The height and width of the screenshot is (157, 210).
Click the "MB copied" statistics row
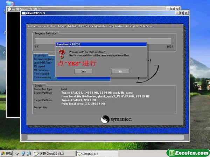tap(39, 66)
